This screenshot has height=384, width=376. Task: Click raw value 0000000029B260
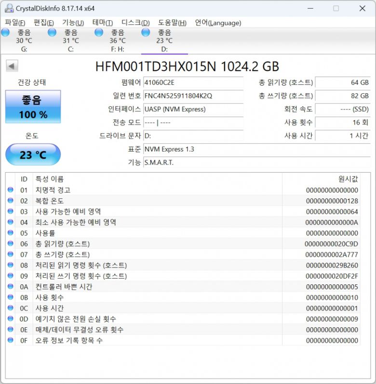pos(332,266)
